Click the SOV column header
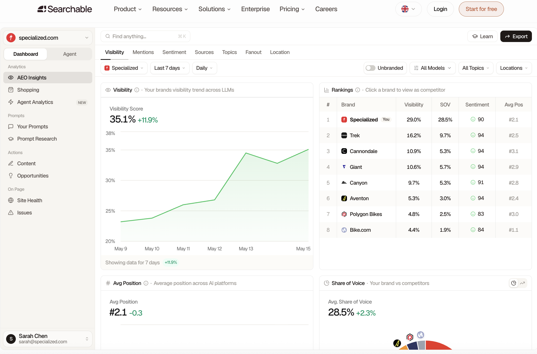The image size is (537, 354). coord(445,105)
